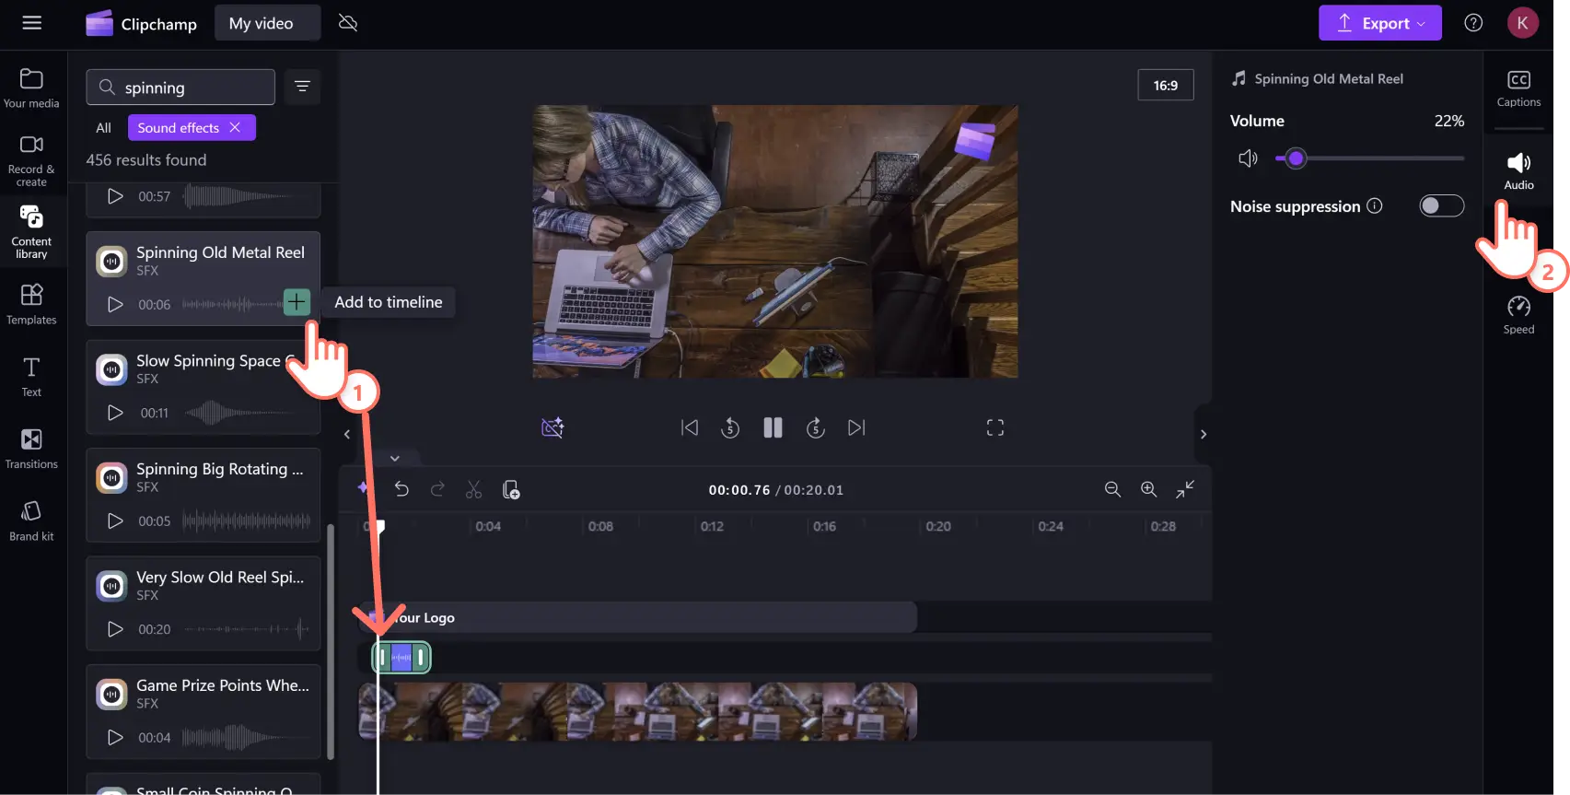Select the Your Logo timeline clip
The height and width of the screenshot is (795, 1570).
(637, 617)
